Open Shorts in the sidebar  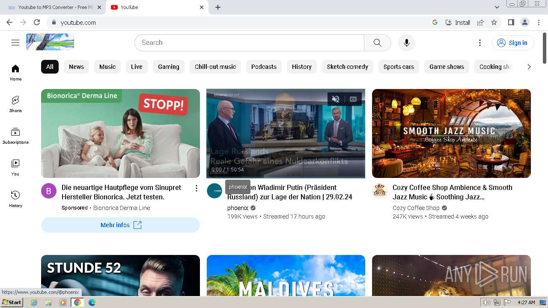point(15,104)
